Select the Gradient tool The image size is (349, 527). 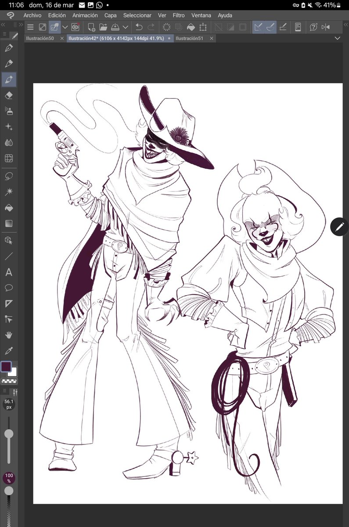click(9, 224)
